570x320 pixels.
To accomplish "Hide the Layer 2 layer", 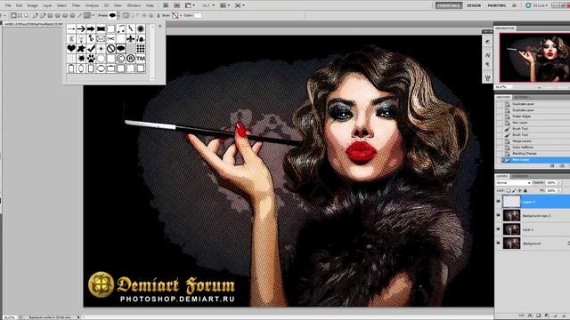I will pyautogui.click(x=499, y=202).
